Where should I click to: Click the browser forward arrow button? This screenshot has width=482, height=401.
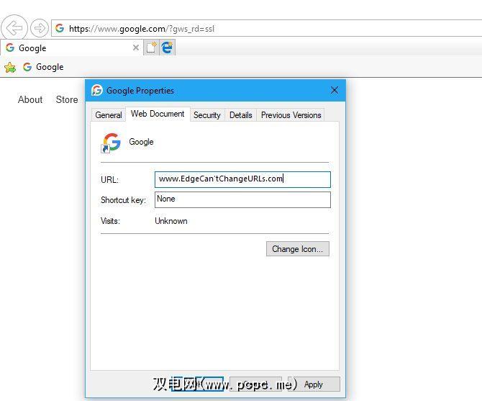(40, 28)
